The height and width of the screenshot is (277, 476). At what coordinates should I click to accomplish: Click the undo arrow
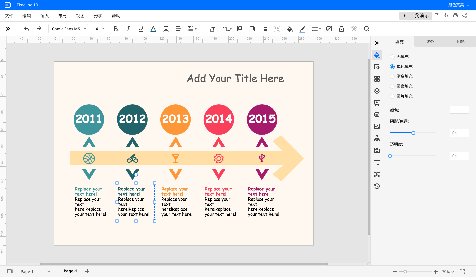click(x=26, y=29)
